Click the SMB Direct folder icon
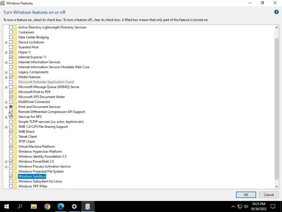 point(15,132)
